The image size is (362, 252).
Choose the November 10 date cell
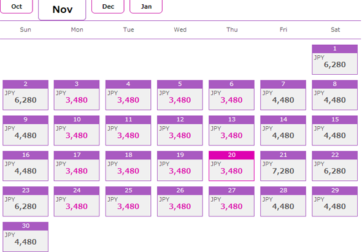pyautogui.click(x=77, y=131)
